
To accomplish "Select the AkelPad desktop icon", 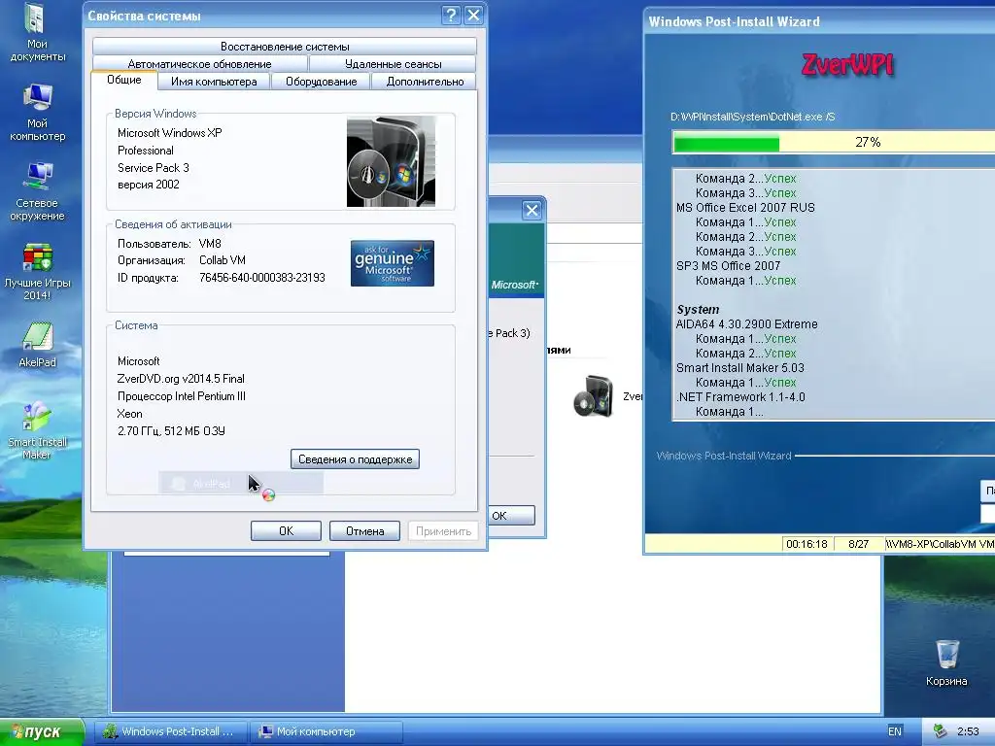I will pyautogui.click(x=37, y=345).
